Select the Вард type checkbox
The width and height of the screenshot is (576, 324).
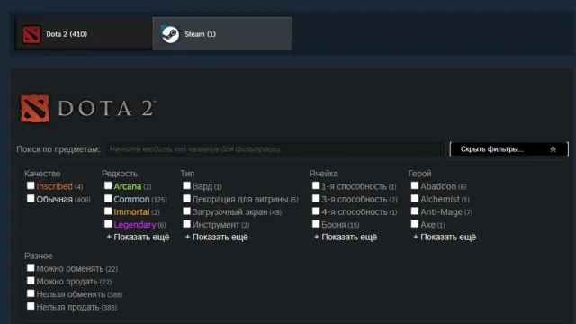(x=187, y=186)
